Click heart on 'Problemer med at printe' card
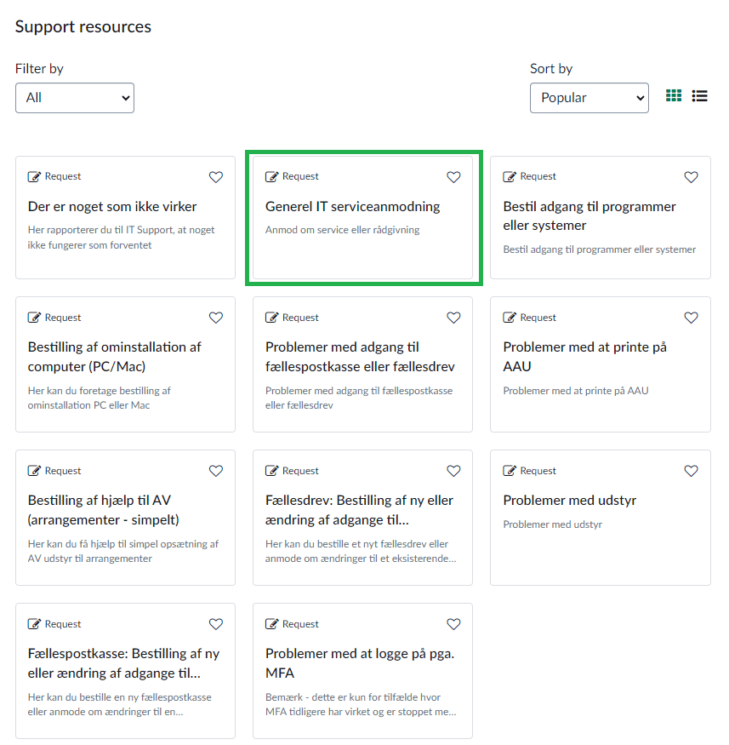 691,318
